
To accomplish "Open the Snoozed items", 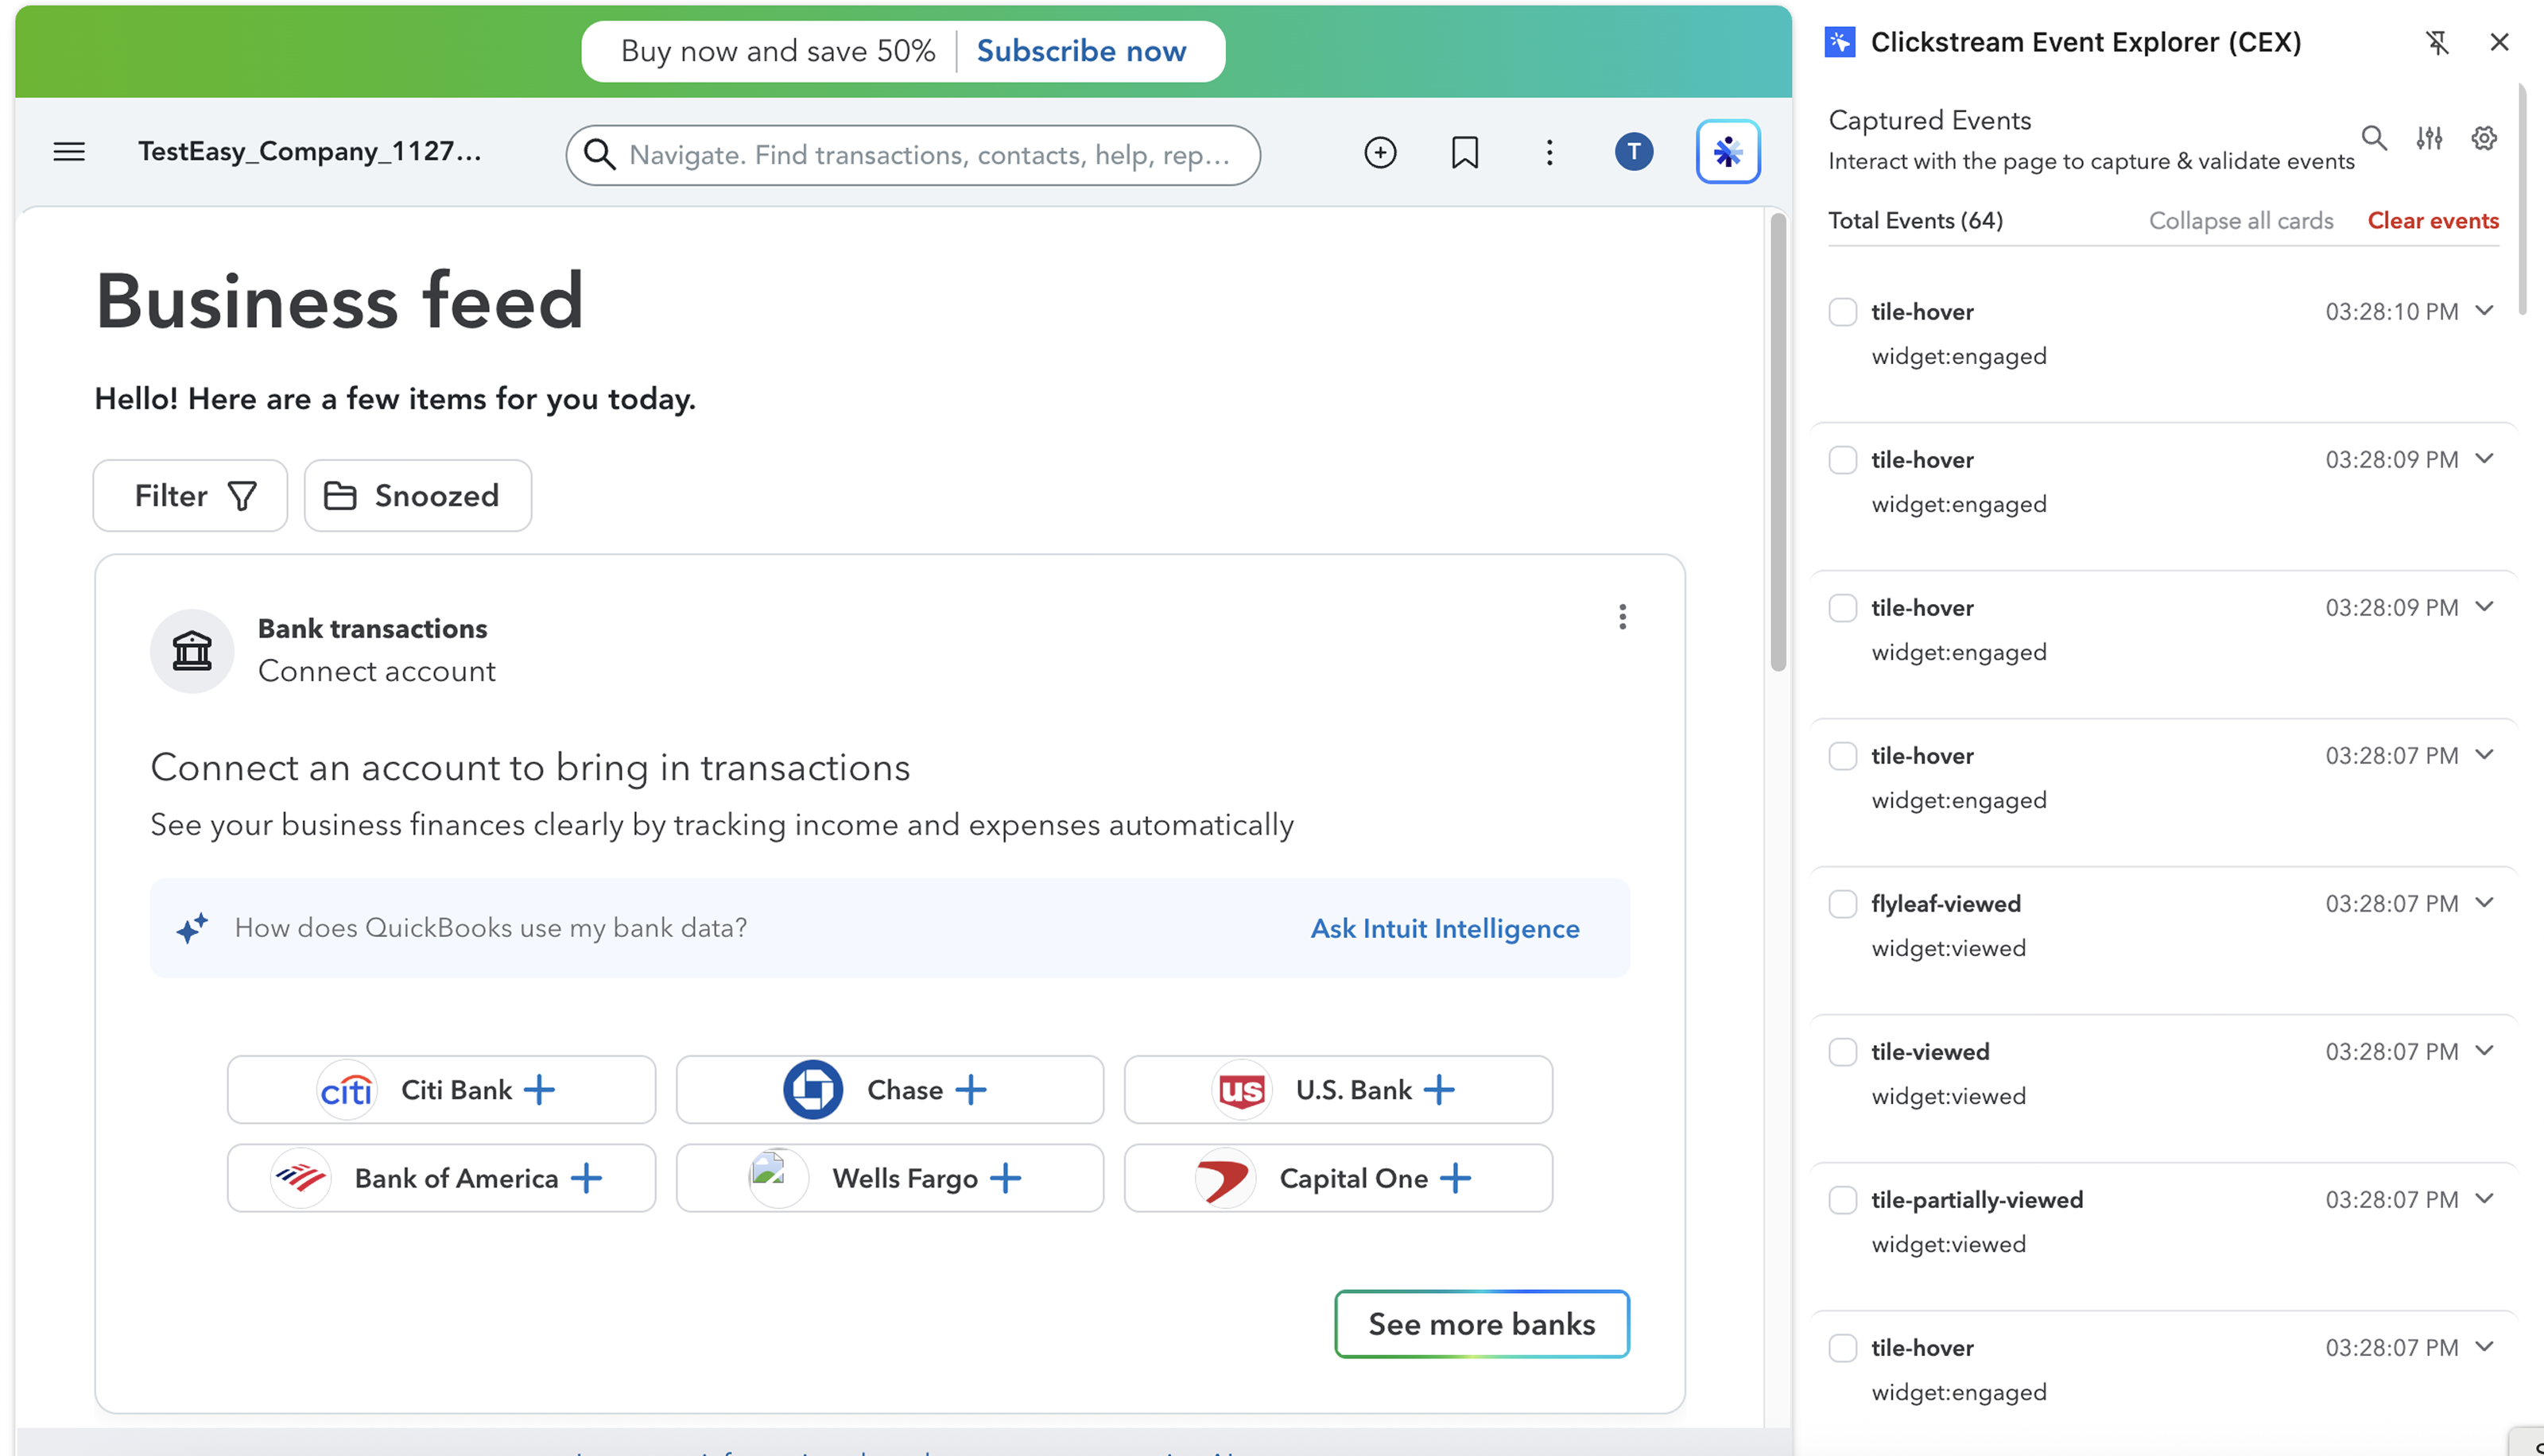I will point(418,496).
